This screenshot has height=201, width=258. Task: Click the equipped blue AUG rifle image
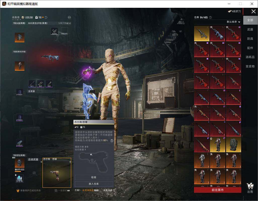coord(50,58)
